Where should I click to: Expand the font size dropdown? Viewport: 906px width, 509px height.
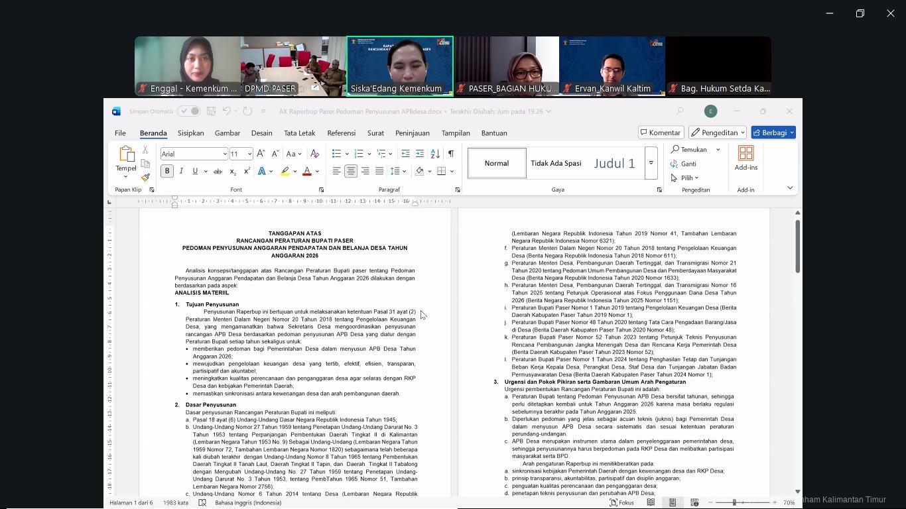click(x=249, y=154)
